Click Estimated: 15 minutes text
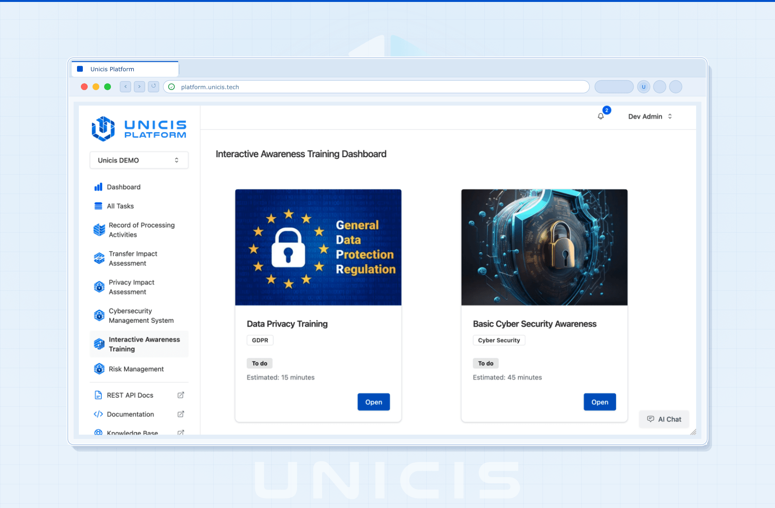Screen dimensions: 775x508 click(x=280, y=377)
